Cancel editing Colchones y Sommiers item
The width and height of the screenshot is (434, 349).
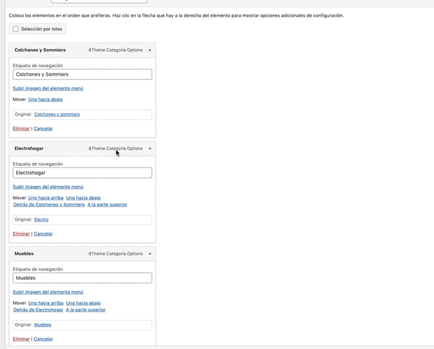(43, 129)
